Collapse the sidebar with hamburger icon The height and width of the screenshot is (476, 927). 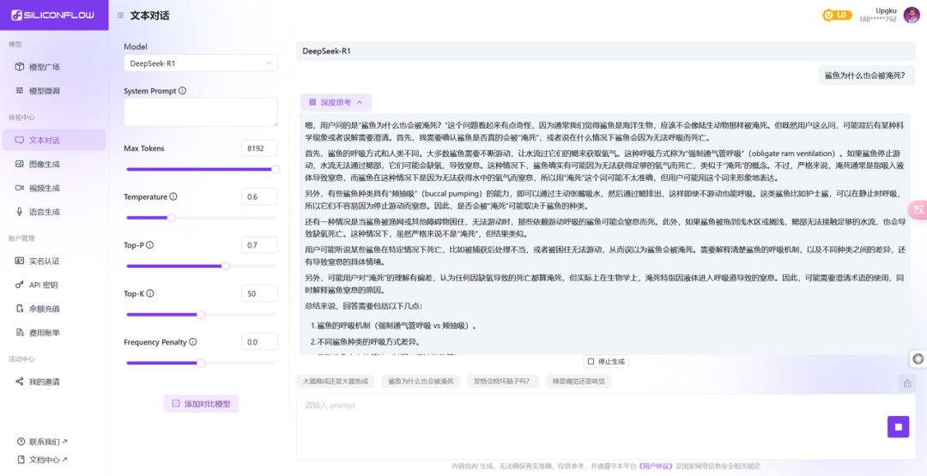point(120,15)
